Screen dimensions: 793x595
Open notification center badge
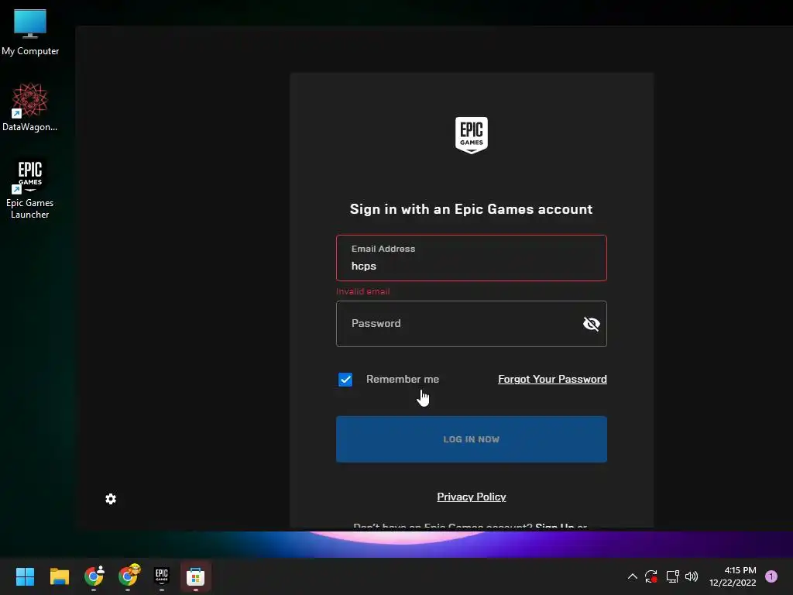(x=771, y=576)
